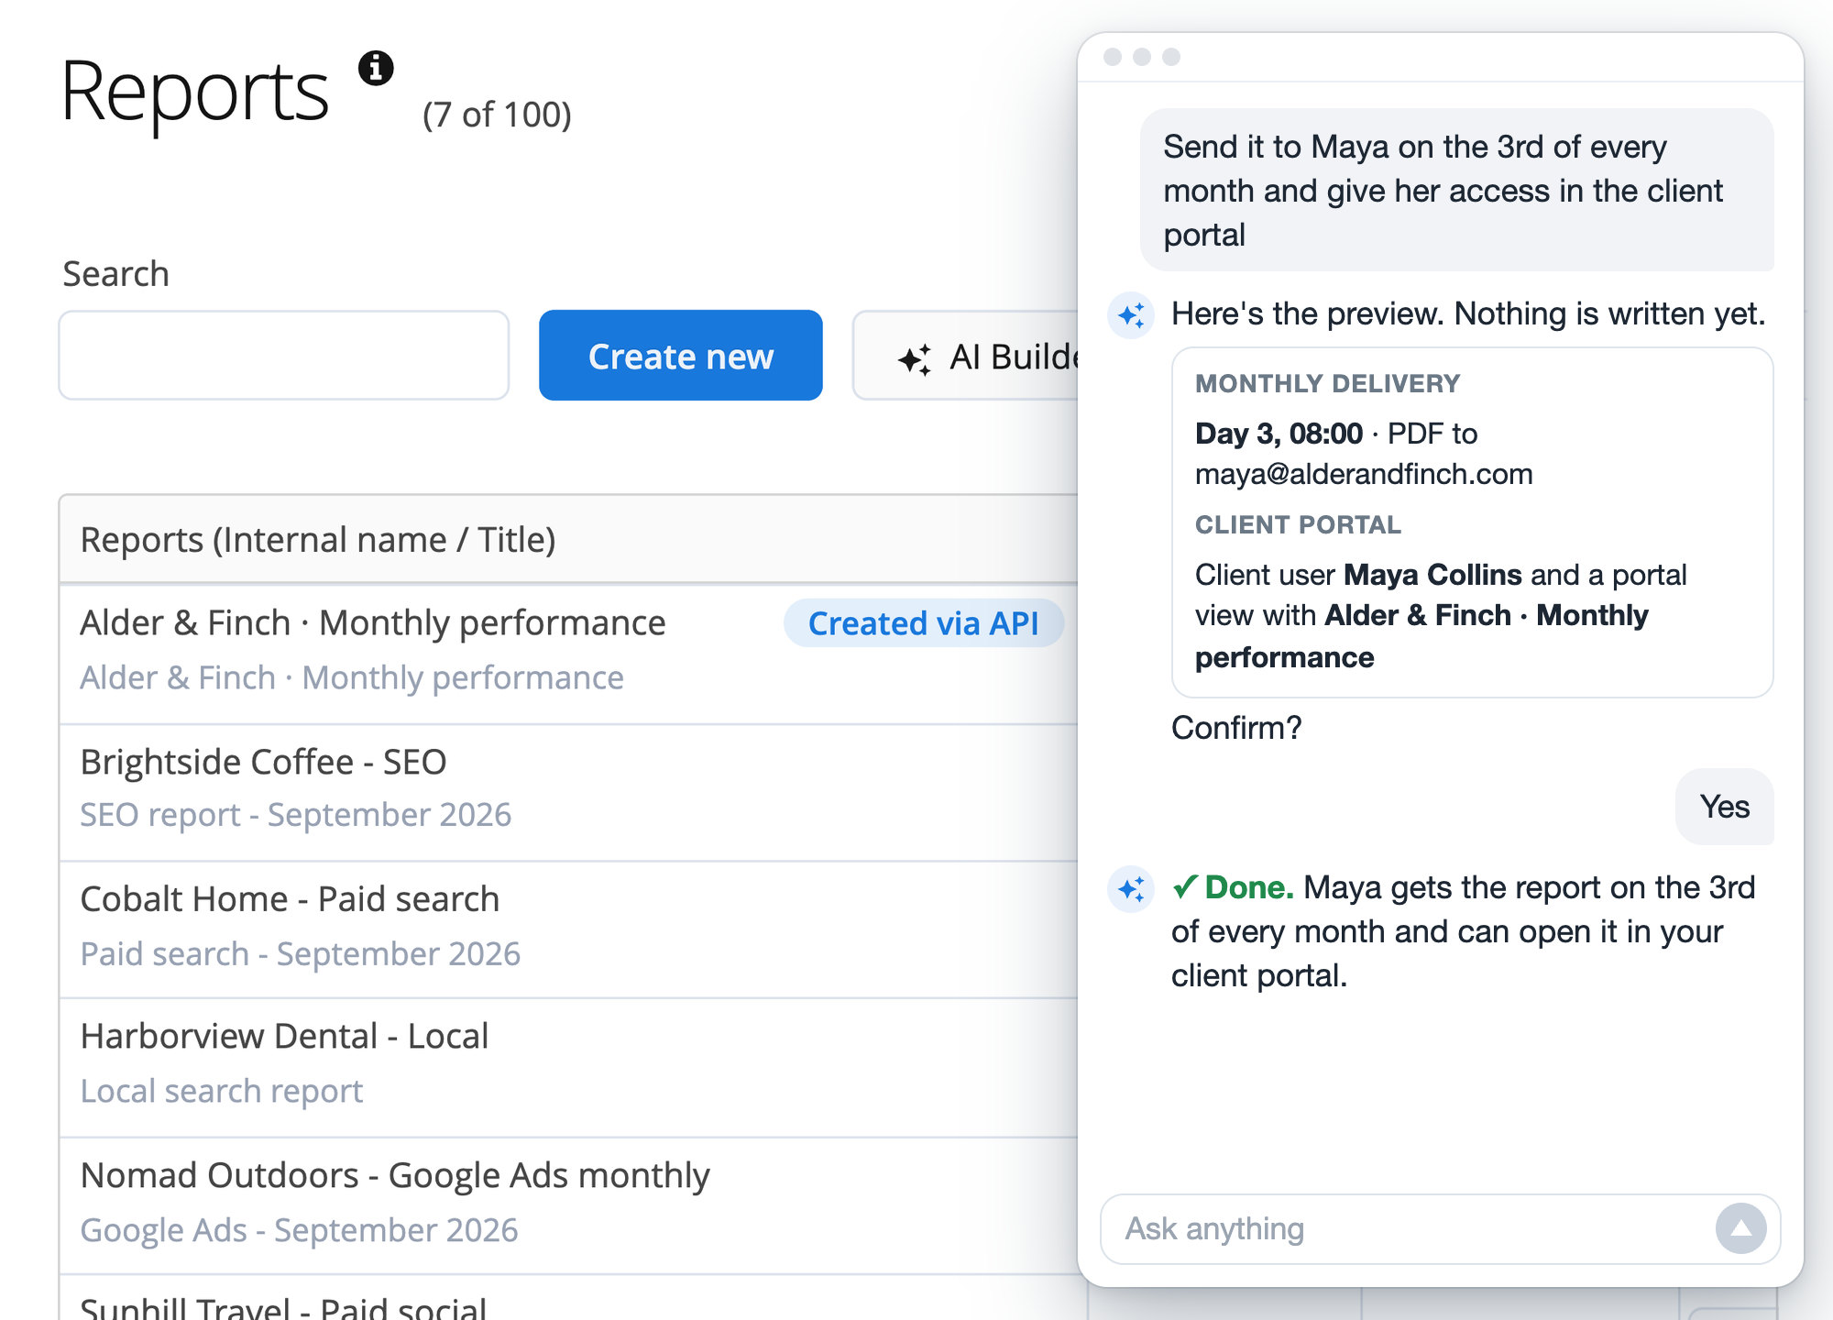This screenshot has width=1833, height=1320.
Task: Click the grey subtitle under Alder & Finch row
Action: [352, 678]
